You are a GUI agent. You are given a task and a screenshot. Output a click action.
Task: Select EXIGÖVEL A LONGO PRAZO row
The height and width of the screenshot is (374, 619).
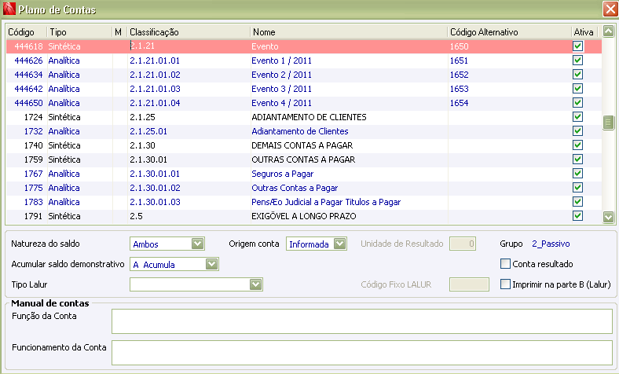pos(304,216)
